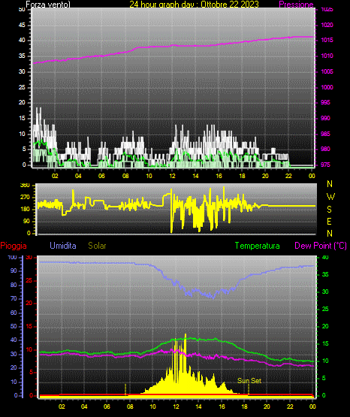
Task: Click the Umidita legend label
Action: point(63,246)
